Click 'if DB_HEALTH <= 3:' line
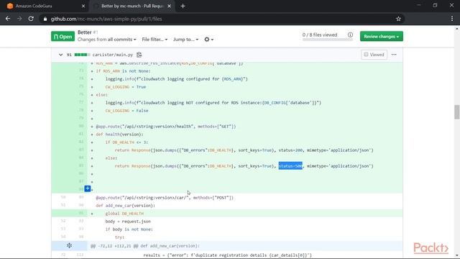Image resolution: width=460 pixels, height=259 pixels. pyautogui.click(x=126, y=142)
